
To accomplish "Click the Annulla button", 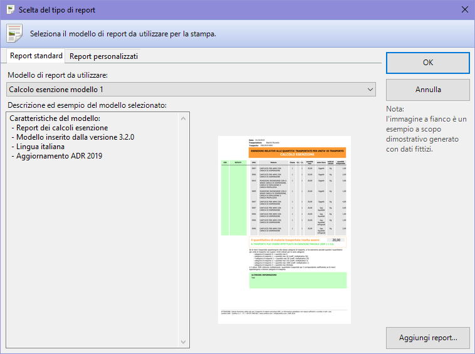I will [428, 90].
